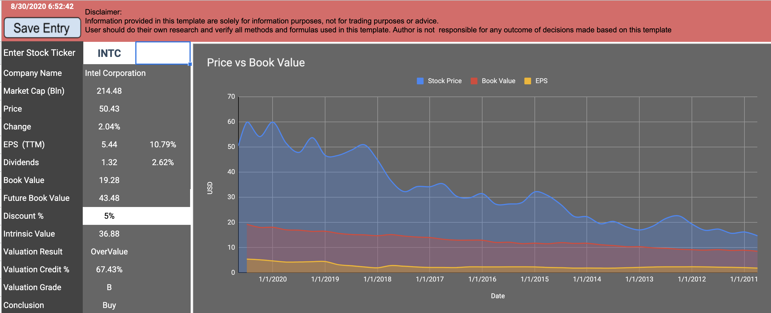Select the 'OverValue' valuation result cell
This screenshot has width=771, height=313.
(109, 251)
